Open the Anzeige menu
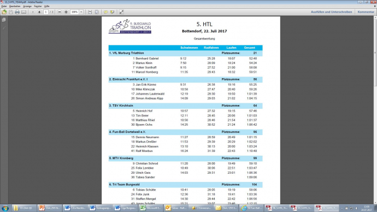 [x=27, y=6]
